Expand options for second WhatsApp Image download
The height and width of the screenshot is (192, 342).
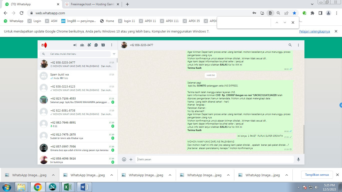tap(112, 175)
